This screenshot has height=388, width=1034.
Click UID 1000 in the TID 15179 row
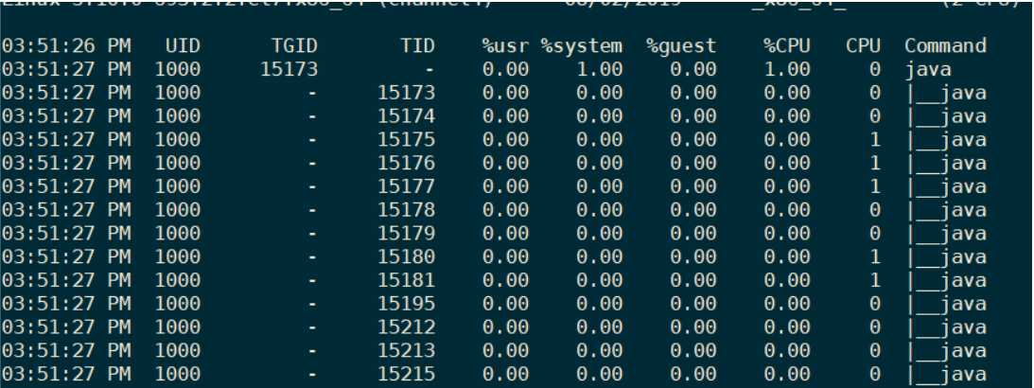[178, 234]
